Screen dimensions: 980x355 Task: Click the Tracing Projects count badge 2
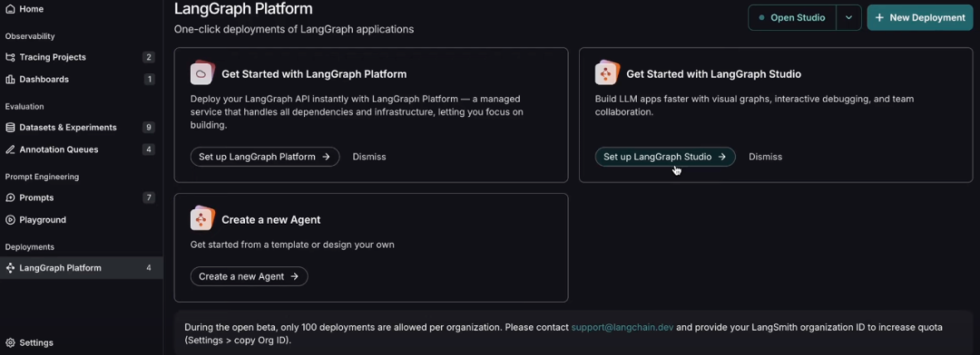[149, 57]
